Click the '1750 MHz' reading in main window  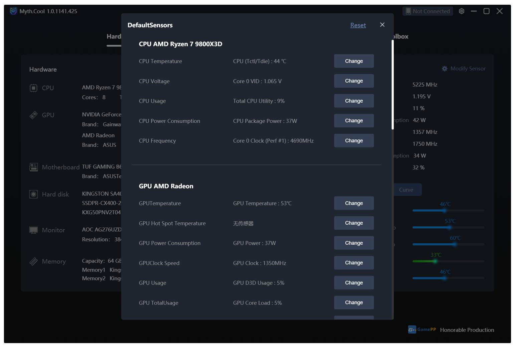425,144
